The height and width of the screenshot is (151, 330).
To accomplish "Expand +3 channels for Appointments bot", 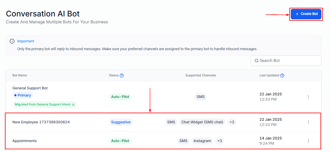I will pyautogui.click(x=220, y=141).
